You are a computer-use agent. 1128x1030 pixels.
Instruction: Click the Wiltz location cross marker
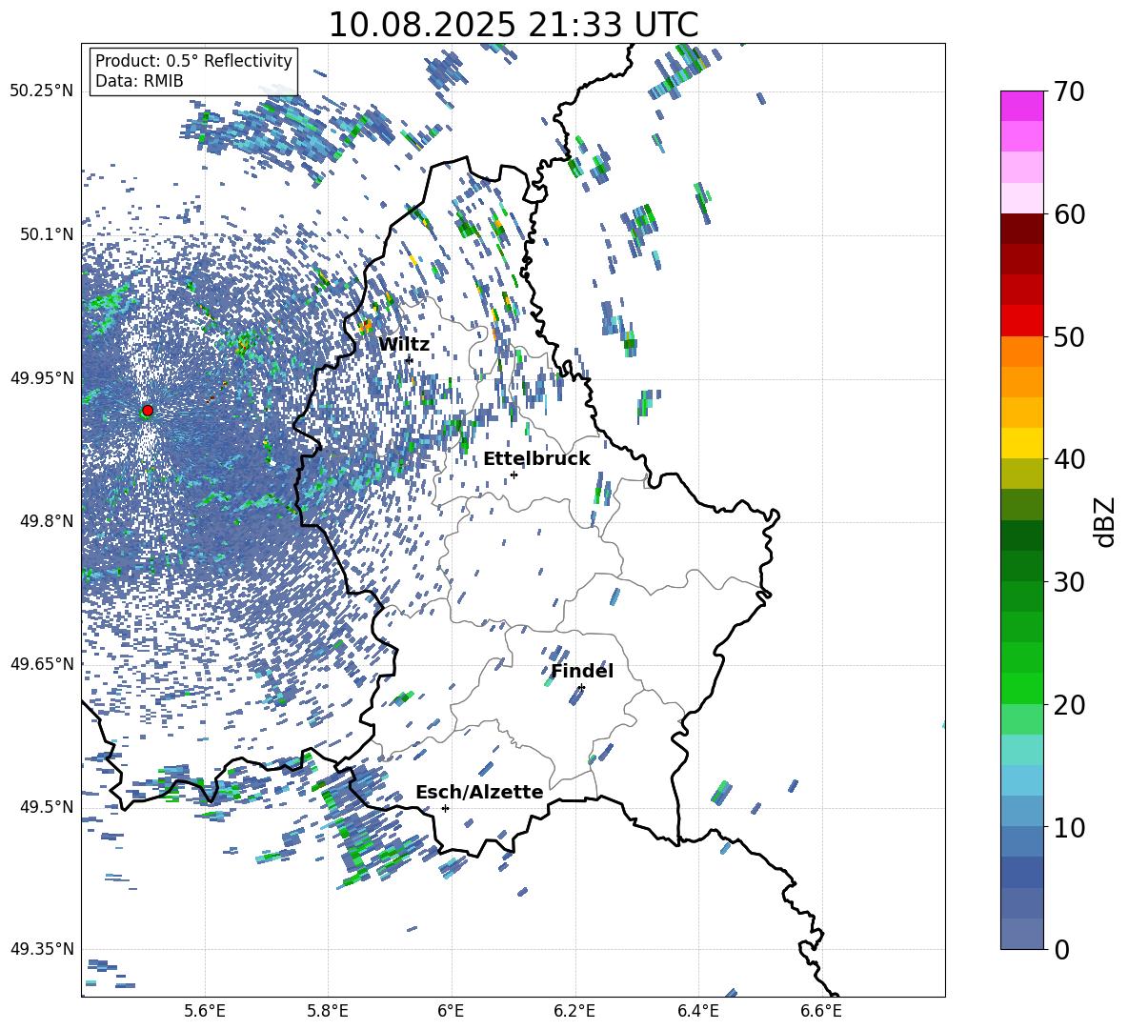(x=409, y=359)
